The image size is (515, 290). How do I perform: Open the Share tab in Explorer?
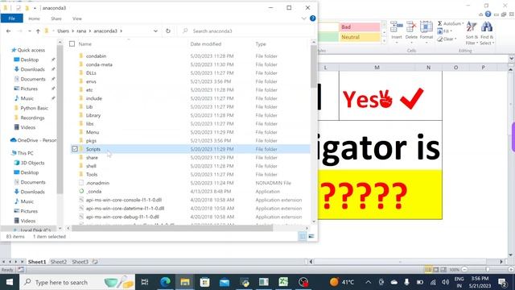pyautogui.click(x=56, y=19)
